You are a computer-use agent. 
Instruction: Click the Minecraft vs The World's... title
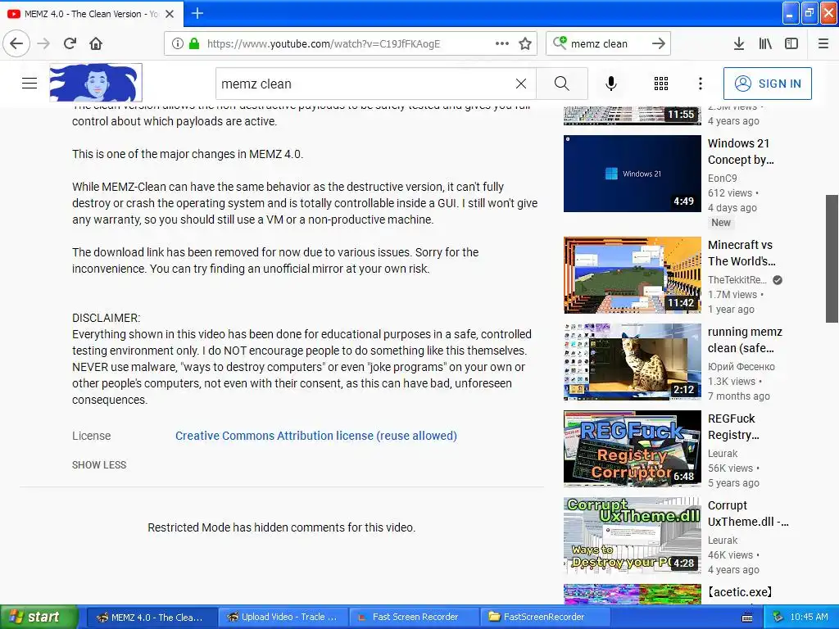[741, 253]
